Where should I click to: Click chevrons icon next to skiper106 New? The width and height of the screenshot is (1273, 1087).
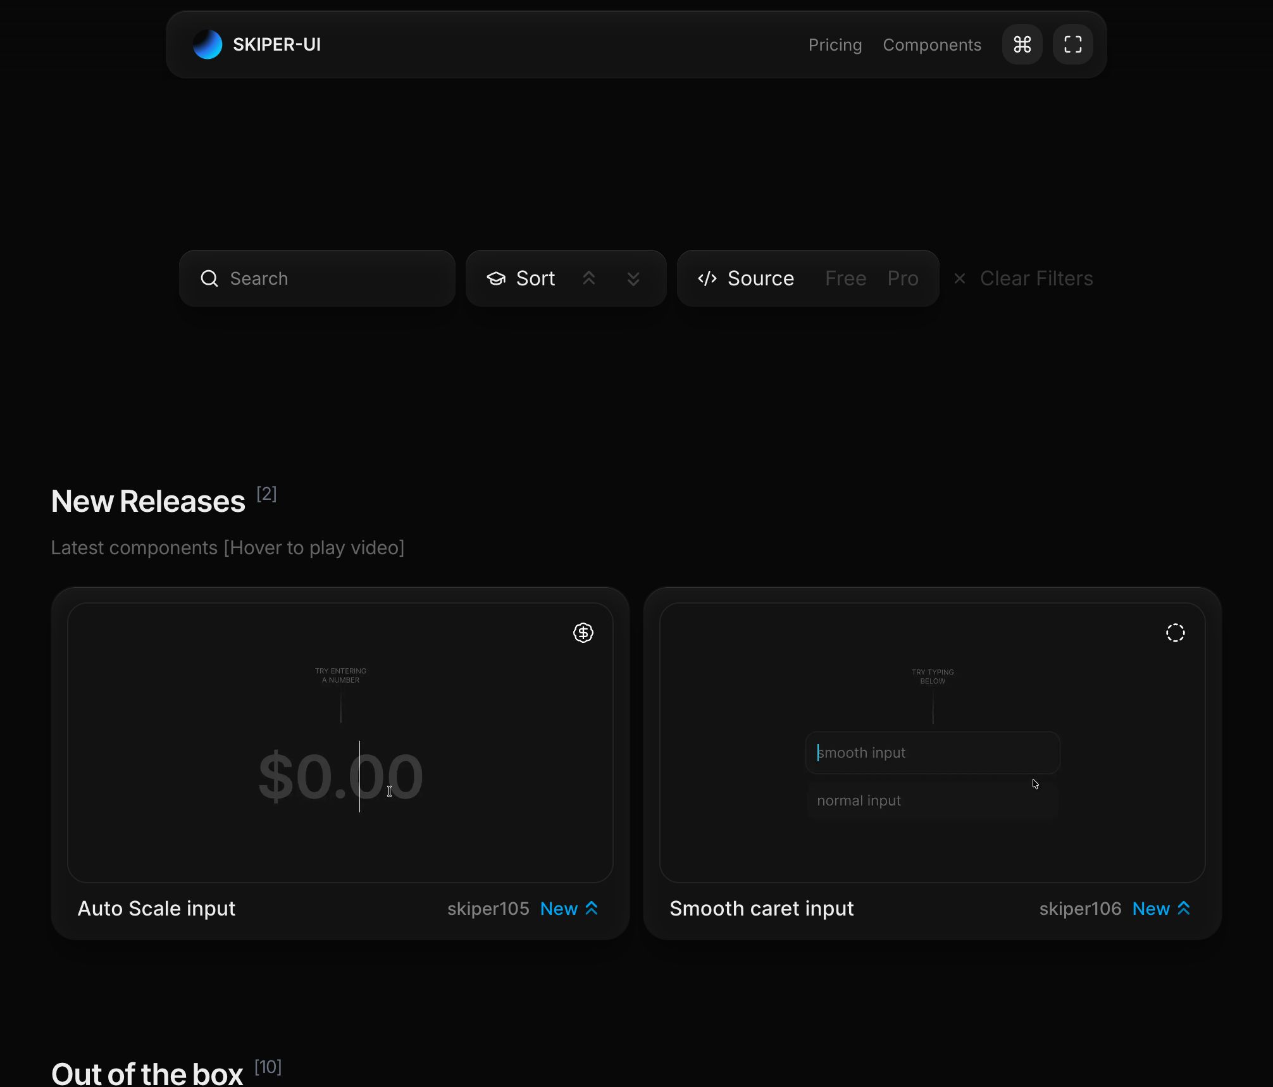(1184, 909)
